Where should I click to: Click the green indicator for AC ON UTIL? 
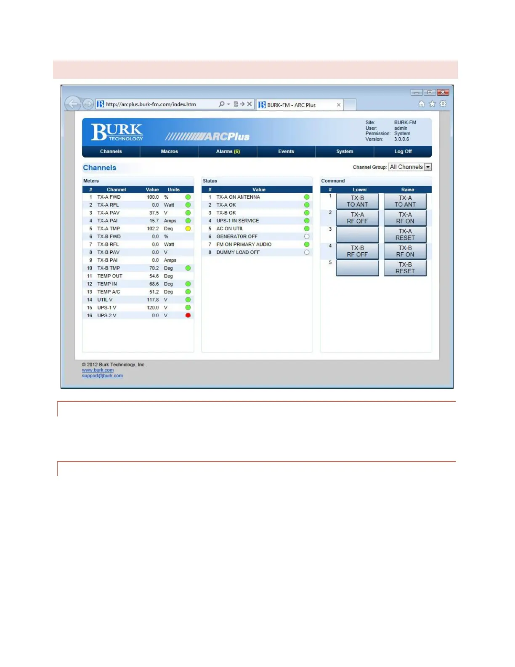307,229
